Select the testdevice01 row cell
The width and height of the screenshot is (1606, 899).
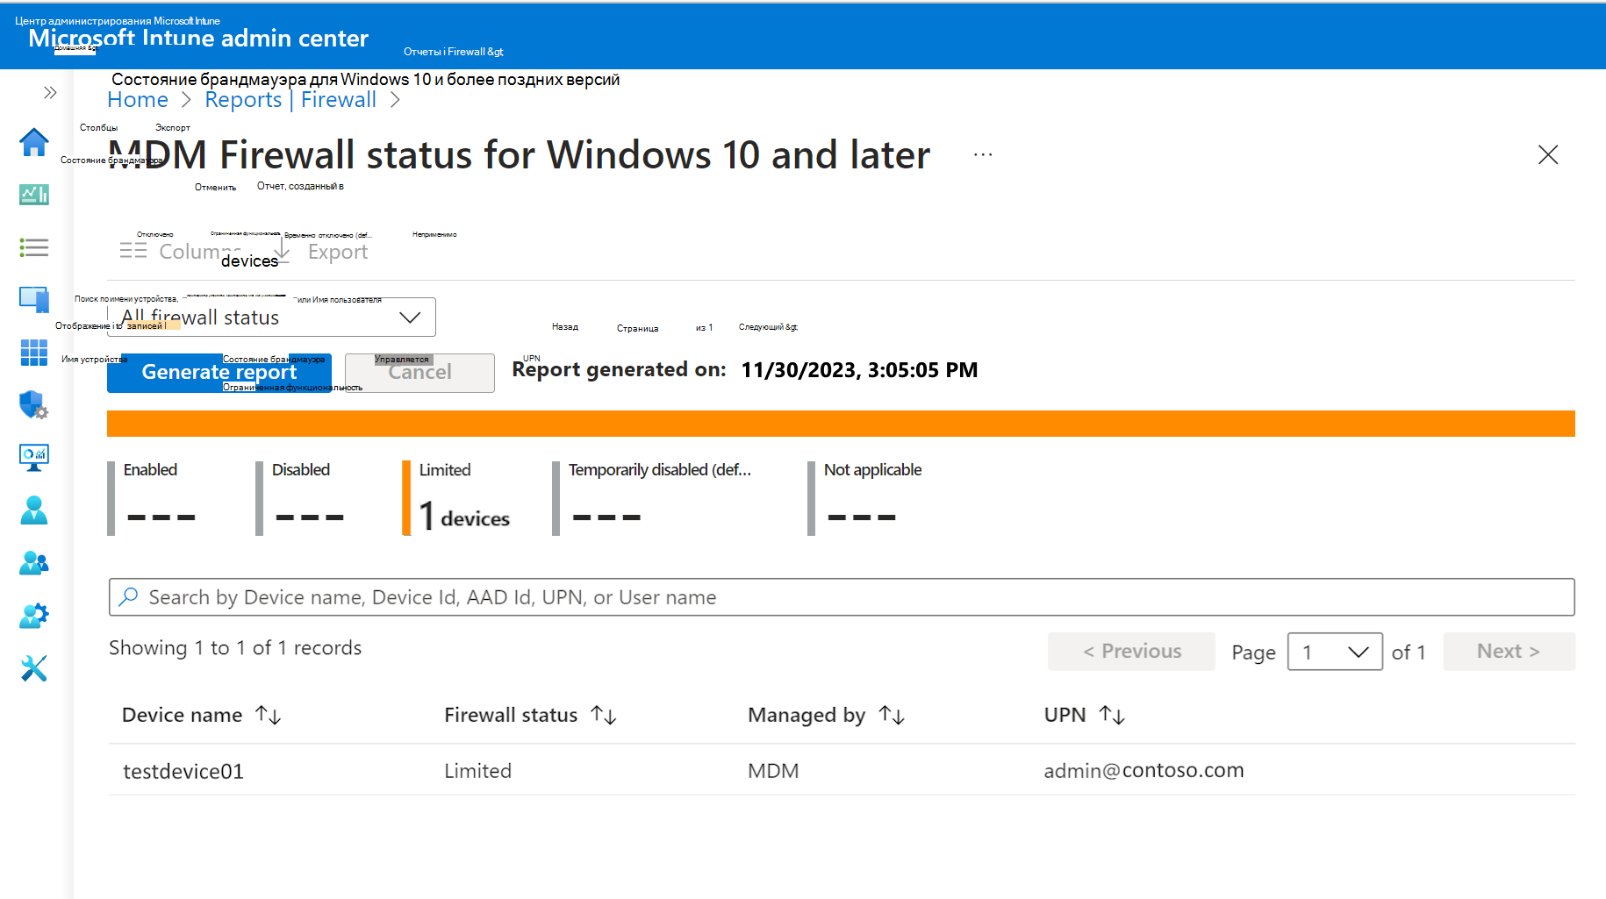point(183,771)
